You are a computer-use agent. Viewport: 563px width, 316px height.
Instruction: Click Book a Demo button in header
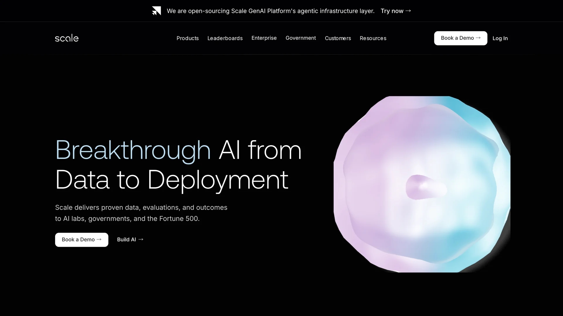(460, 38)
